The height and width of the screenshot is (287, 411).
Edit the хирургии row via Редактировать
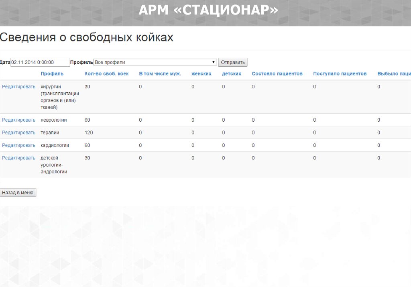coord(18,87)
